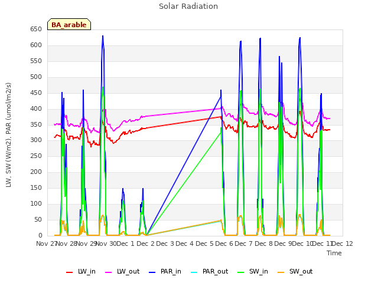Click the Nov 27 x-axis date
Screen dimensions: 378x283
pyautogui.click(x=46, y=243)
